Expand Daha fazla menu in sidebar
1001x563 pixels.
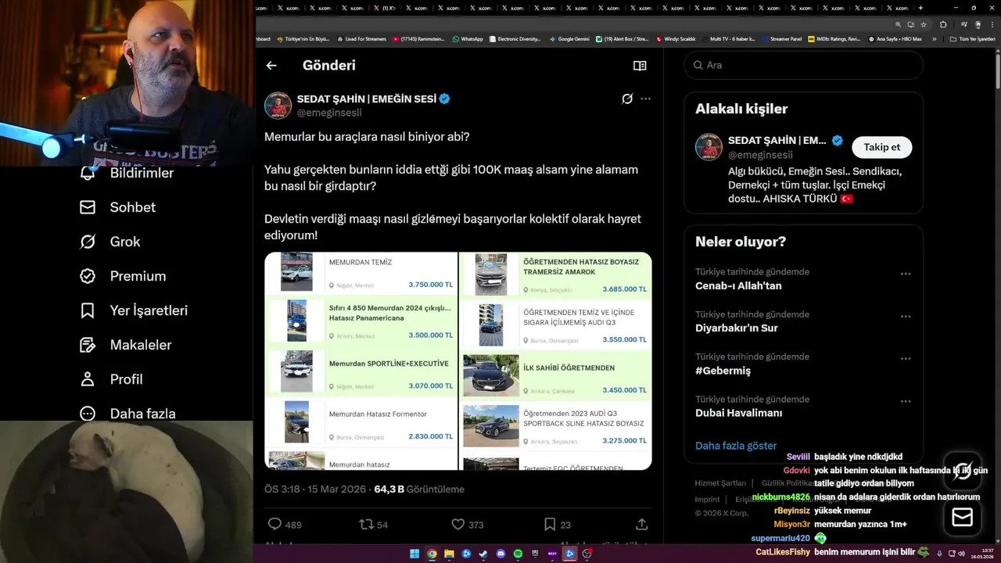tap(127, 414)
